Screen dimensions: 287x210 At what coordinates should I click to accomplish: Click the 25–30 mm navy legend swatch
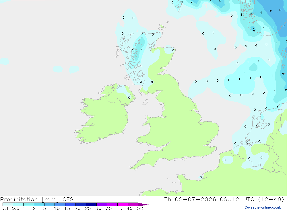click(x=91, y=204)
